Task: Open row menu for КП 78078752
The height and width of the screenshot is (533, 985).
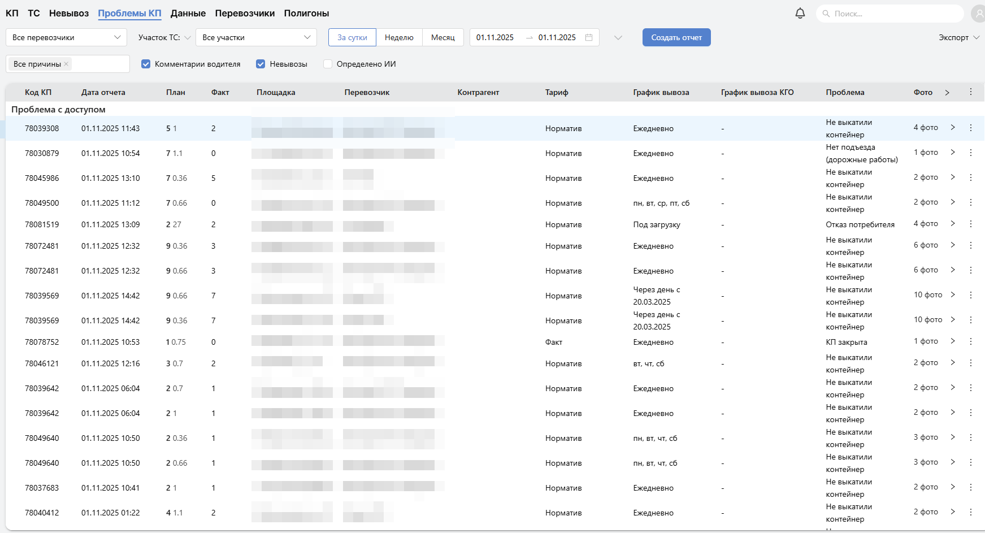Action: tap(971, 341)
